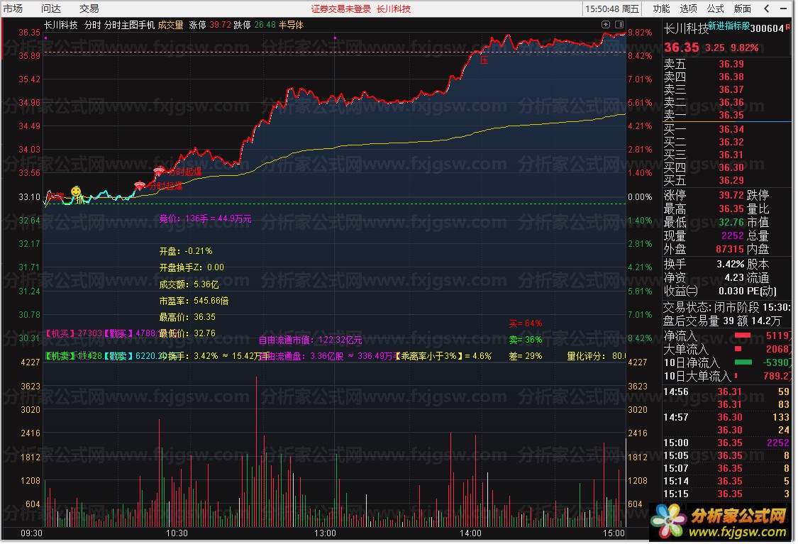Click the 10日净流入 green bar indicator

(743, 362)
